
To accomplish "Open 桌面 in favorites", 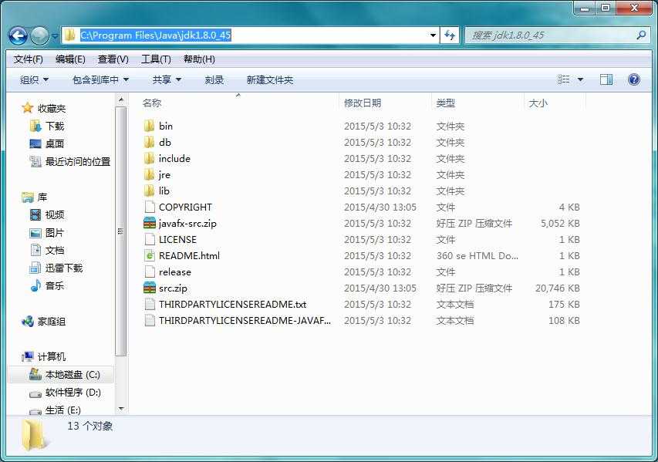I will tap(55, 143).
